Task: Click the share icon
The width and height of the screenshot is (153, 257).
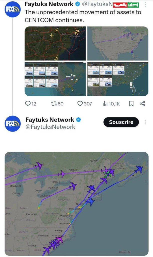Action: [142, 103]
